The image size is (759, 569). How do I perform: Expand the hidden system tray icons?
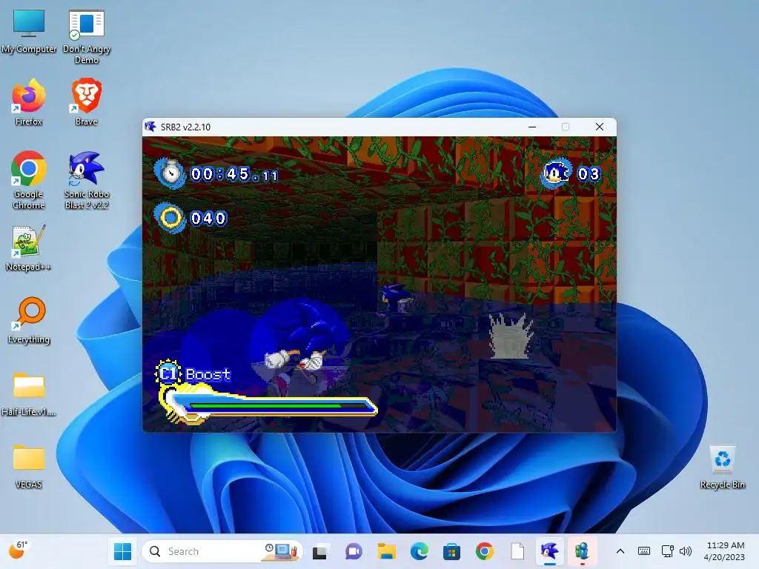(620, 551)
